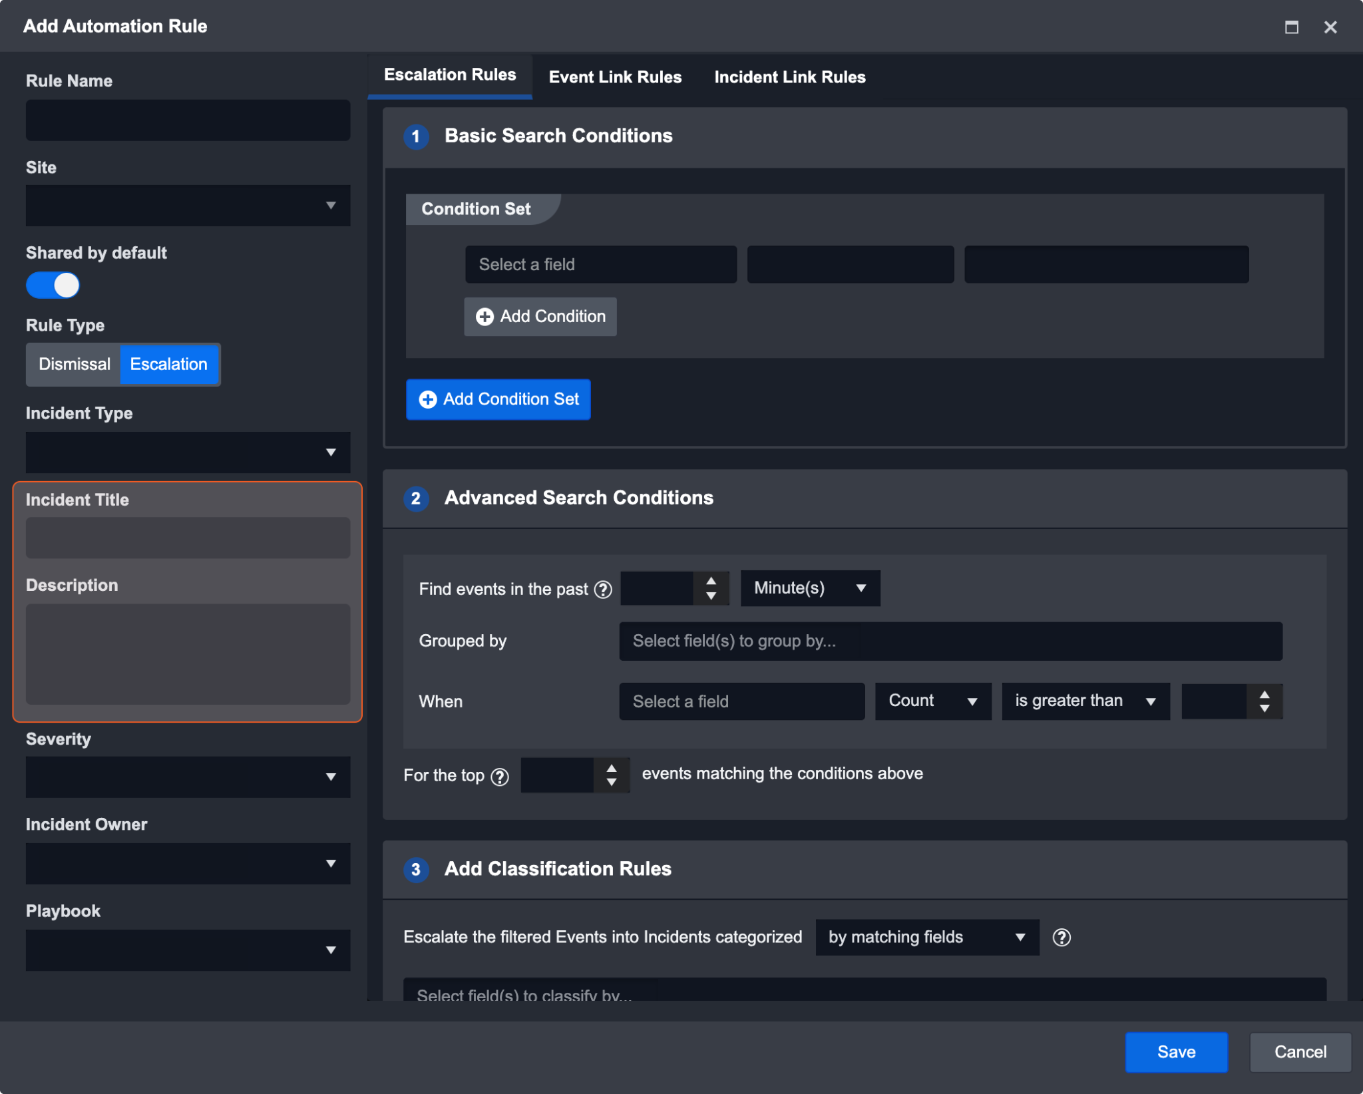Select the Escalation rule type
This screenshot has width=1363, height=1094.
click(169, 365)
